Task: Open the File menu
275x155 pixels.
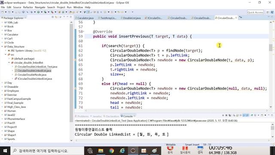Action: pos(3,7)
